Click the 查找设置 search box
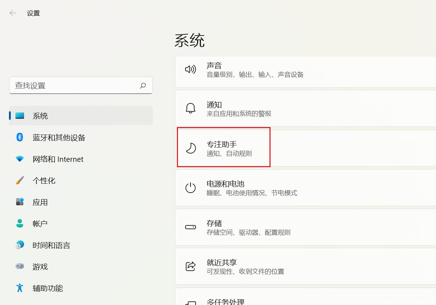This screenshot has height=305, width=436. click(x=72, y=85)
